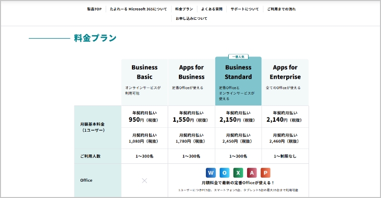381x198 pixels.
Task: Click the 料金プラン section heading
Action: coord(95,38)
